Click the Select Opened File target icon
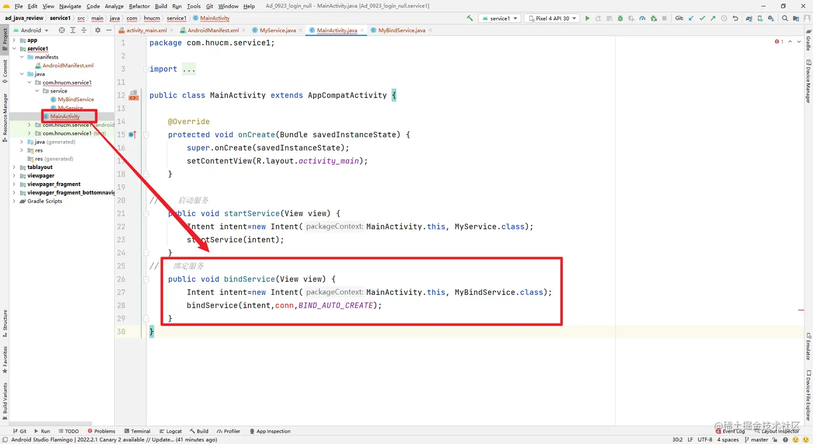Viewport: 813px width, 444px height. point(61,30)
